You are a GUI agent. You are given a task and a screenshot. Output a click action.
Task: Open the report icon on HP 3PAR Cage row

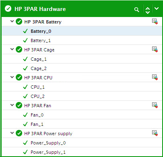pos(155,49)
